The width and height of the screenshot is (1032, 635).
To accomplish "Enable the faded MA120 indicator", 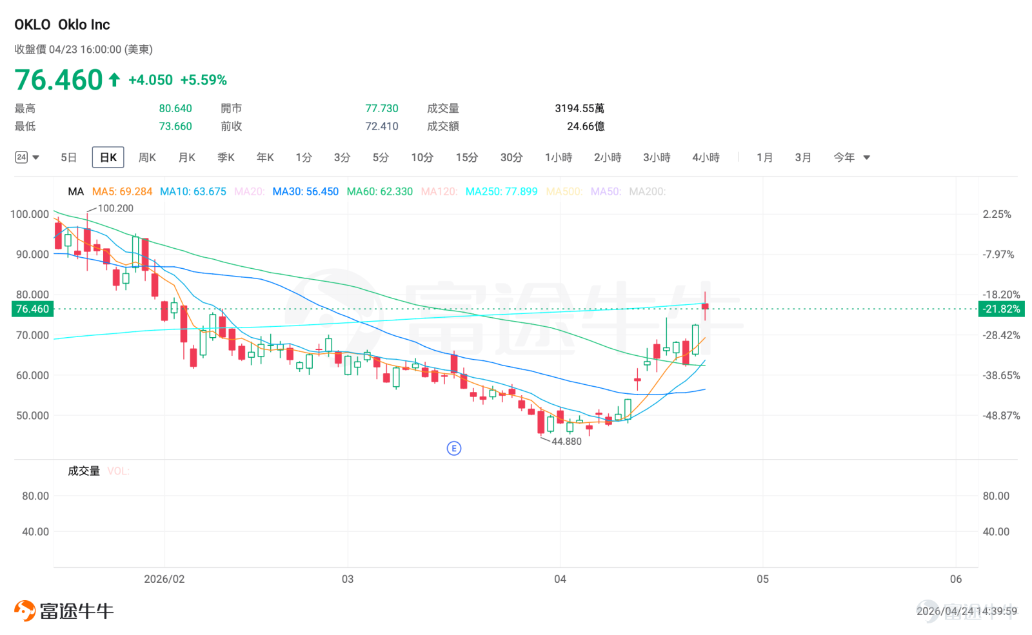I will pos(439,191).
